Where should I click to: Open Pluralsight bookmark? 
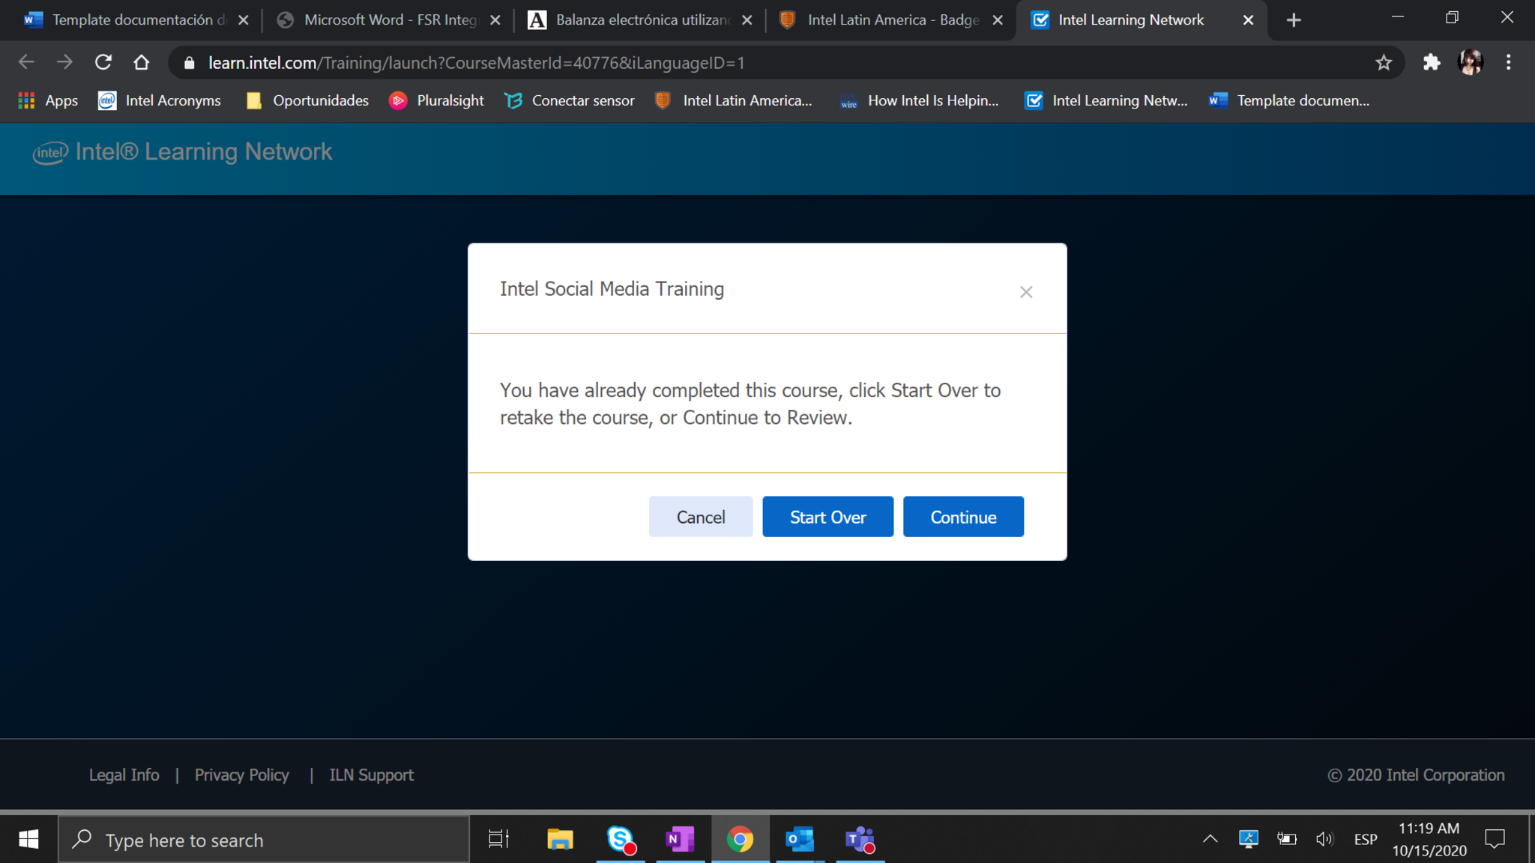tap(436, 100)
